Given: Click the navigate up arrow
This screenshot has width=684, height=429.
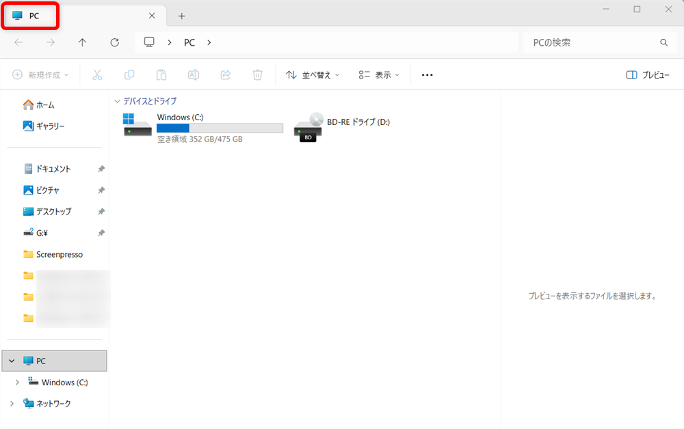Looking at the screenshot, I should pos(82,42).
